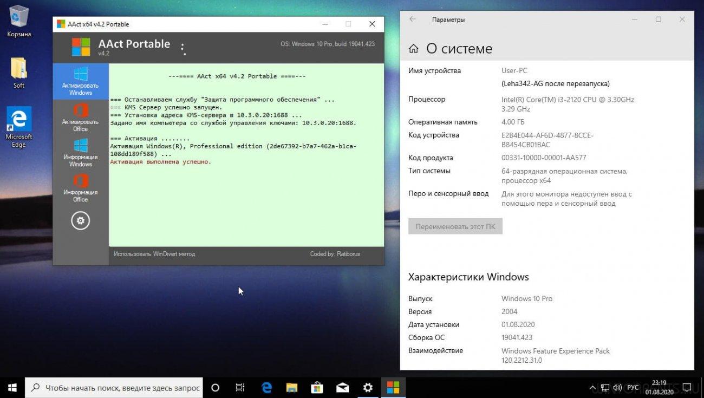Open the Windows Start menu
704x398 pixels.
(x=12, y=388)
